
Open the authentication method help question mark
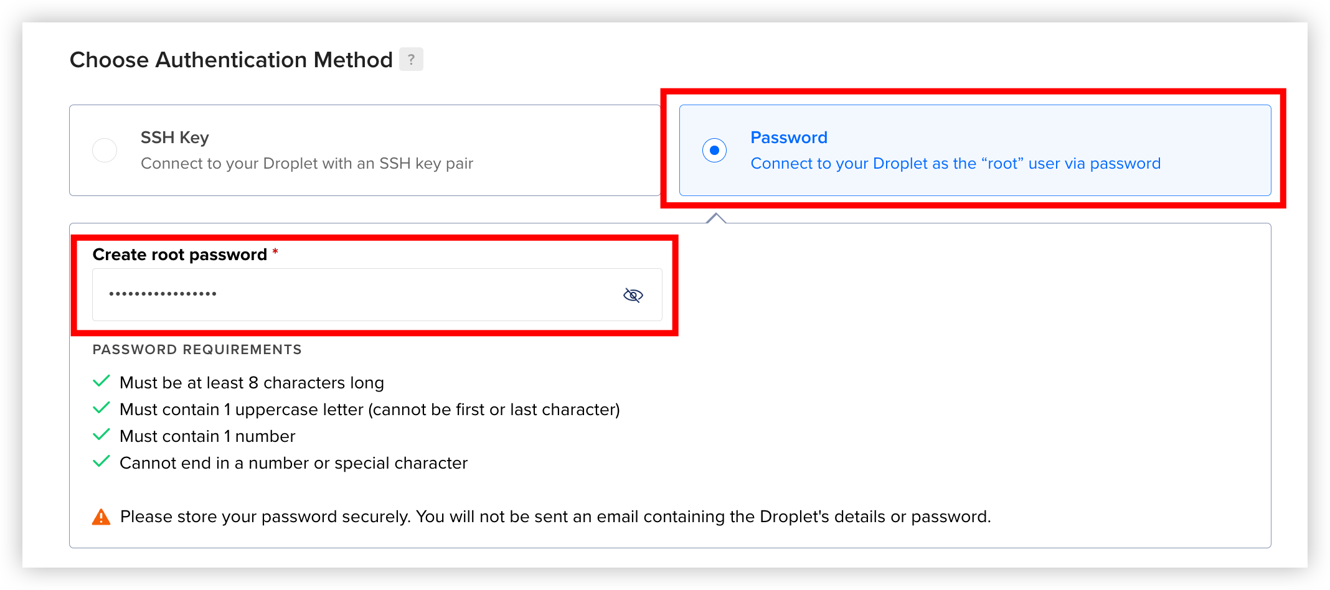coord(411,59)
